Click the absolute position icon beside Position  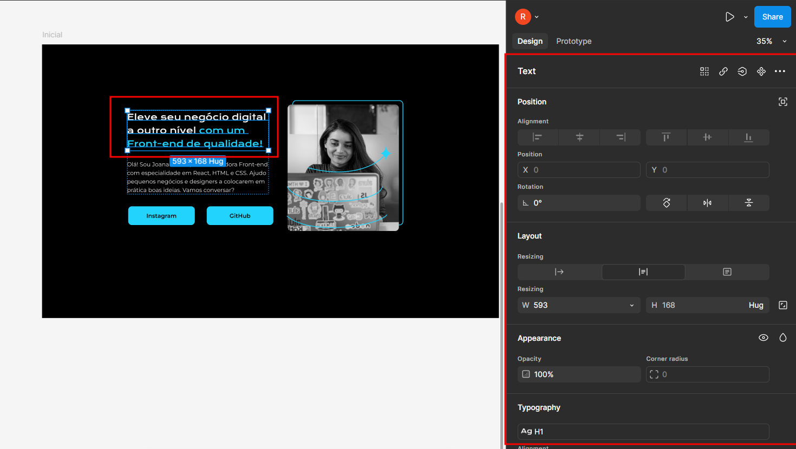782,102
